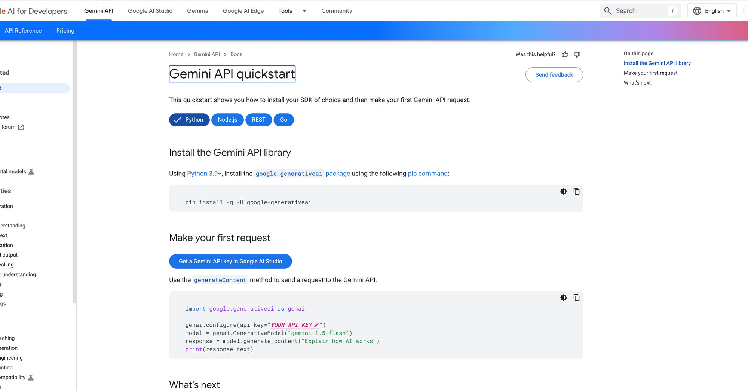748x391 pixels.
Task: Expand the Tools menu arrow
Action: tap(304, 11)
